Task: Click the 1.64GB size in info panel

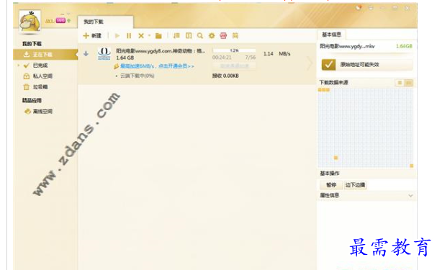Action: click(404, 46)
